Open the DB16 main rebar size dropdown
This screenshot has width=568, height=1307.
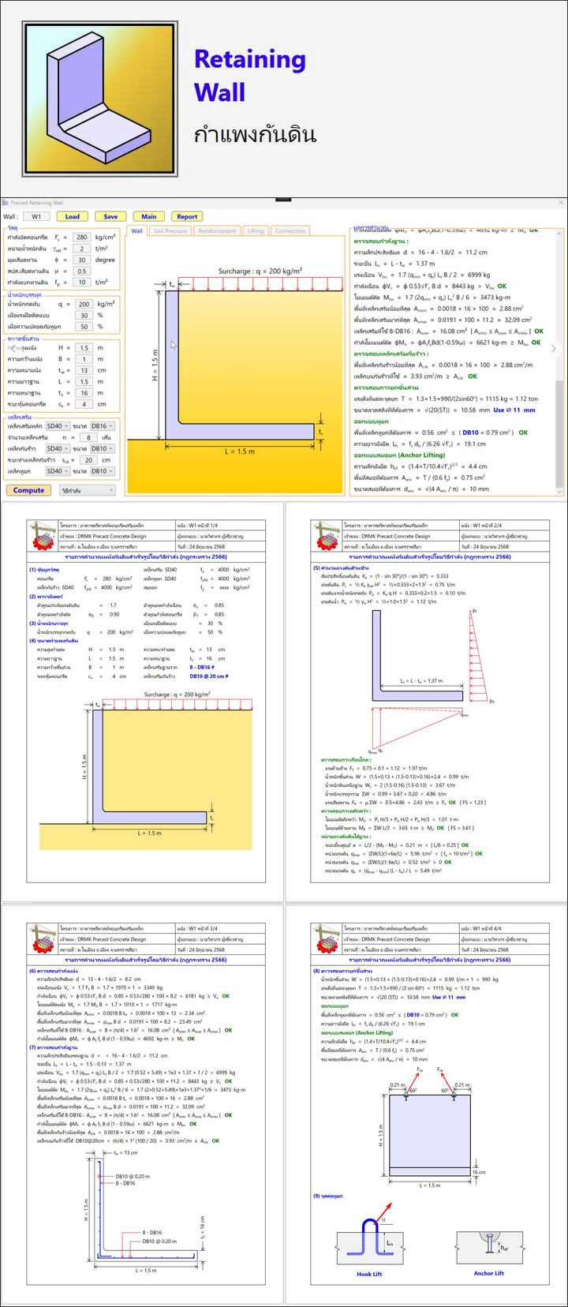[103, 426]
